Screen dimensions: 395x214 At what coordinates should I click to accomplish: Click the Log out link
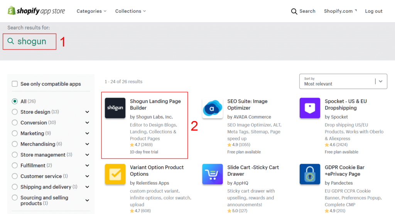point(374,11)
